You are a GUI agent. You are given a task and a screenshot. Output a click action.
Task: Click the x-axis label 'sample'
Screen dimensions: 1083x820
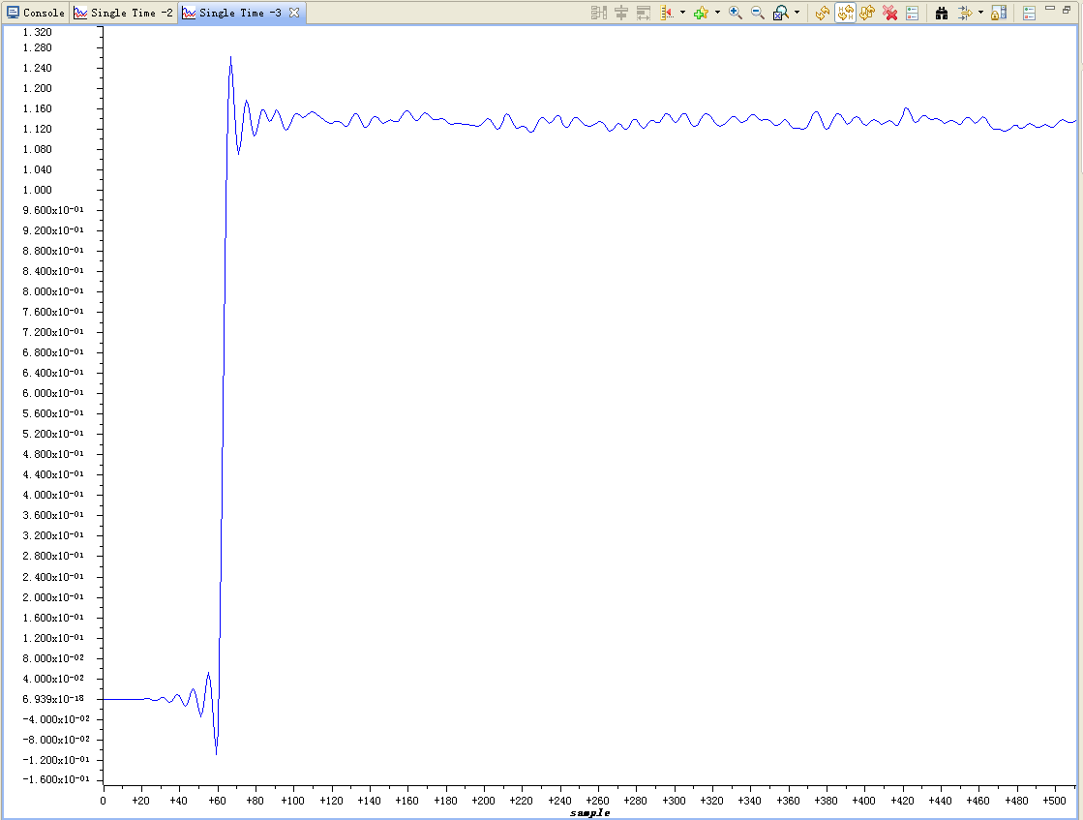[589, 813]
